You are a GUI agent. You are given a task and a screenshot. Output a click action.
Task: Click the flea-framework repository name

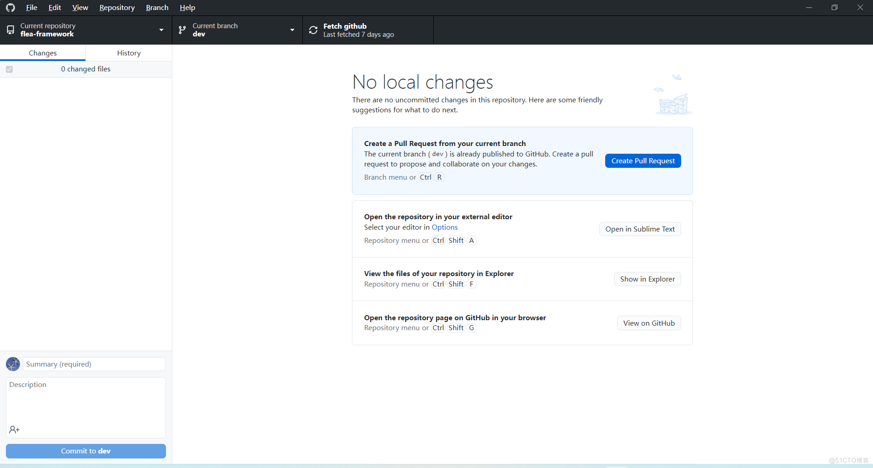[47, 34]
